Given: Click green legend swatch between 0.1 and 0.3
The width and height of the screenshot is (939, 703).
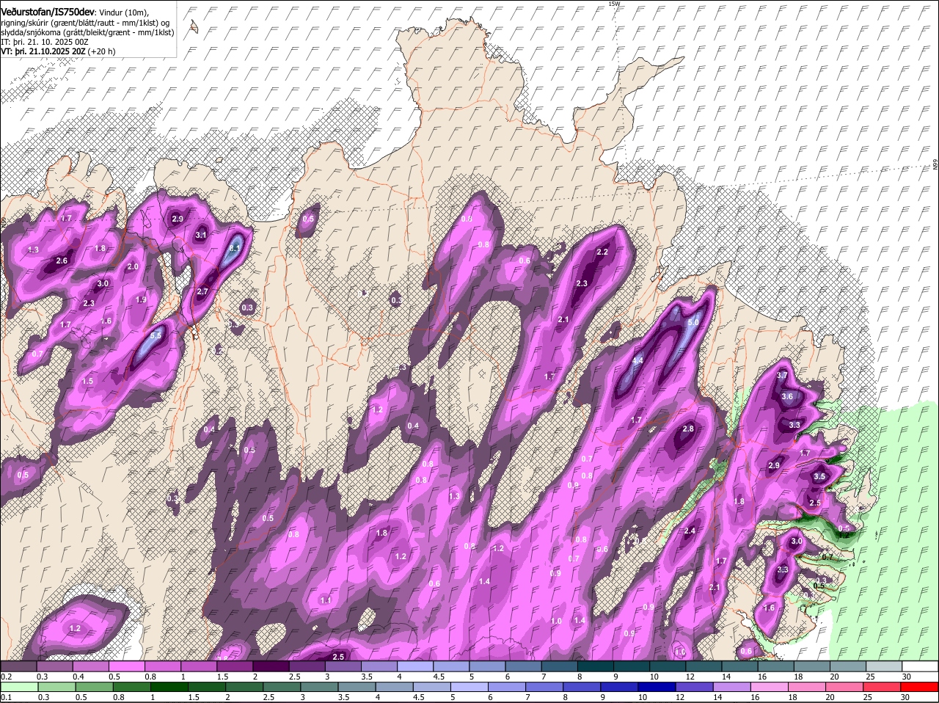Looking at the screenshot, I should point(19,687).
